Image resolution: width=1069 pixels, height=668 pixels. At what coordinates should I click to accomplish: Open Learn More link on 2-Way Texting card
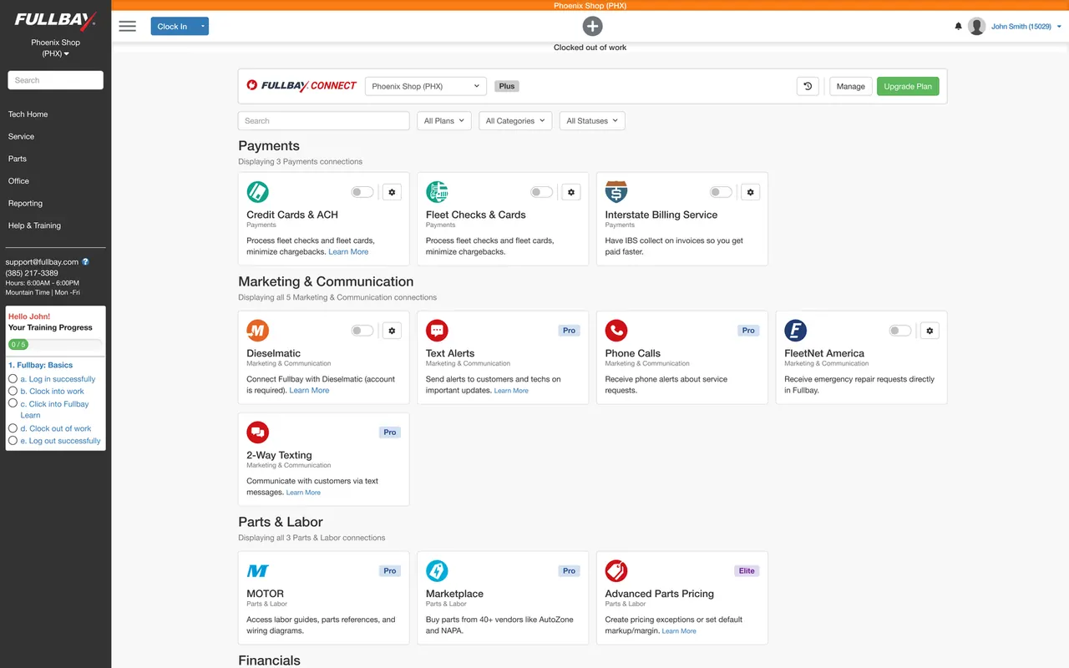pyautogui.click(x=303, y=493)
